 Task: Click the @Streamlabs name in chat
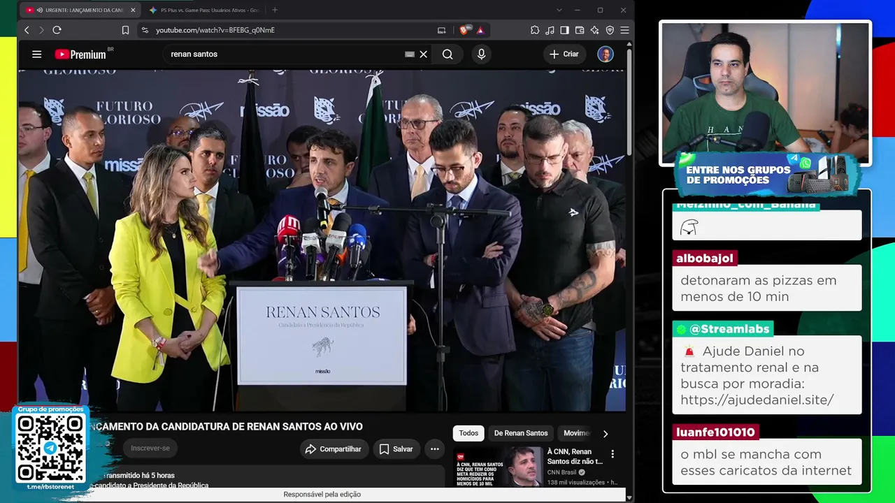723,329
